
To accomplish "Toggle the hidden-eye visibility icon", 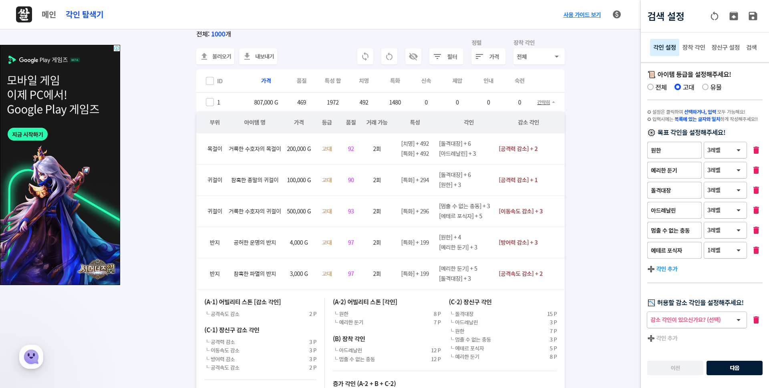I will 413,56.
